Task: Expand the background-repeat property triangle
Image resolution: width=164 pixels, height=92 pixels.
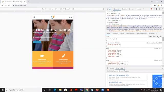Action: (121, 62)
